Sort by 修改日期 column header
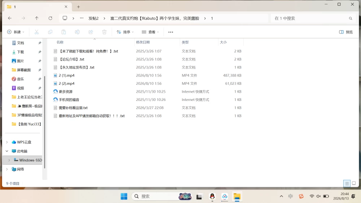 [x=143, y=42]
